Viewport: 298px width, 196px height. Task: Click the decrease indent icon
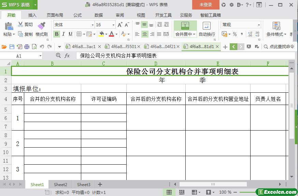click(159, 25)
